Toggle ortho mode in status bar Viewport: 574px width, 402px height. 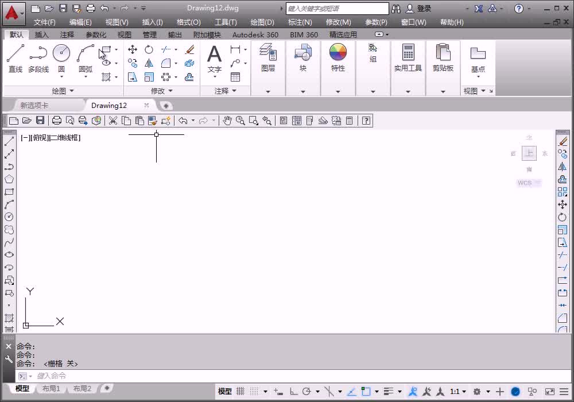pos(293,392)
